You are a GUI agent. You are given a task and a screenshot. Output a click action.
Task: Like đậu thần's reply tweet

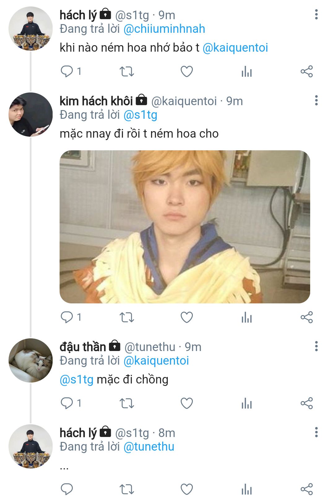(187, 403)
